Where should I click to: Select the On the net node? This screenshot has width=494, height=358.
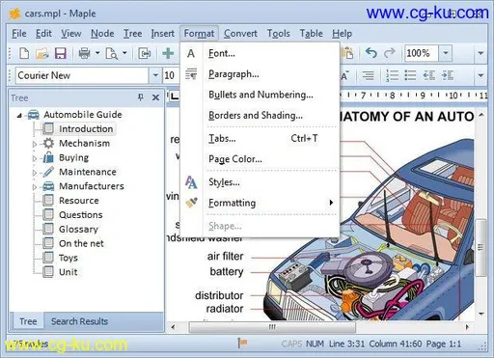point(81,243)
